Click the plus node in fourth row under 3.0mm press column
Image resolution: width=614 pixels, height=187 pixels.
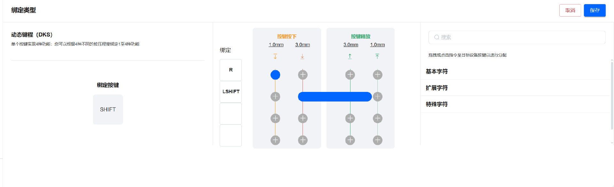pyautogui.click(x=303, y=140)
